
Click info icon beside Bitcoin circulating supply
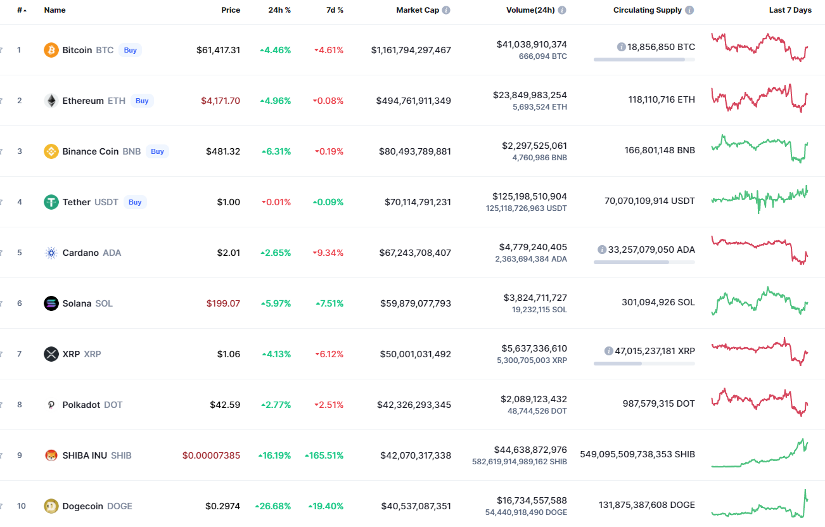point(622,47)
